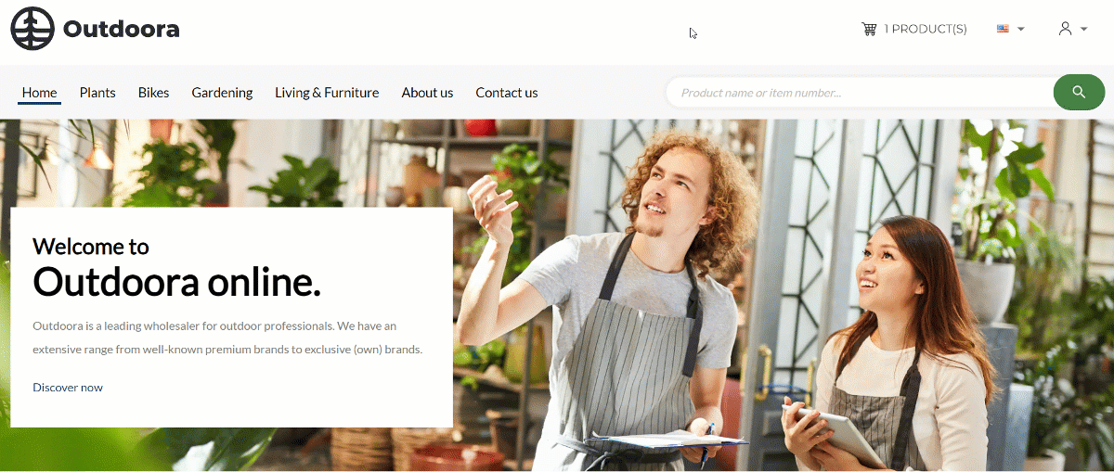1114x472 pixels.
Task: Open the Contact us page
Action: click(507, 93)
